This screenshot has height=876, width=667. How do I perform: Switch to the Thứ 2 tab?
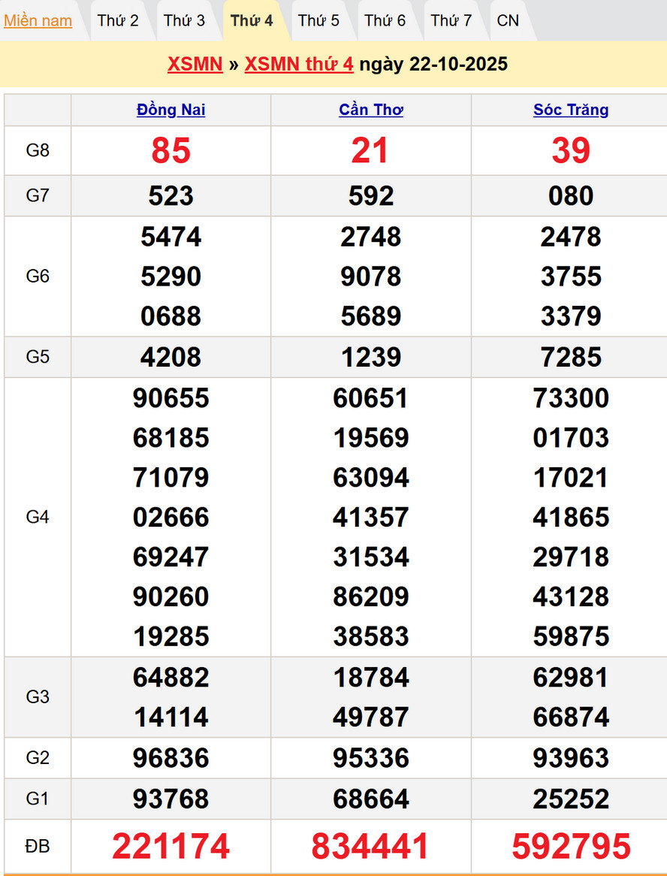(x=118, y=21)
